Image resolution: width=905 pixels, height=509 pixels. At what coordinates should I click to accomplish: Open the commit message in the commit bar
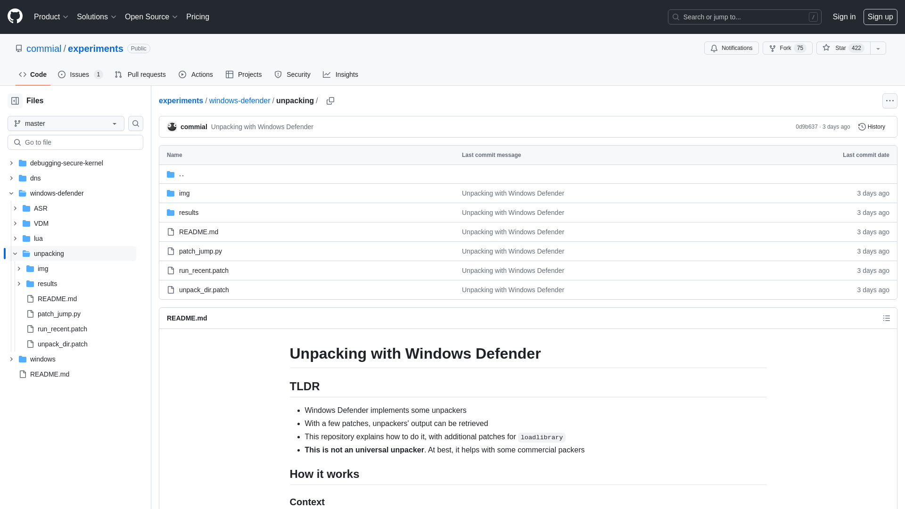pos(262,127)
